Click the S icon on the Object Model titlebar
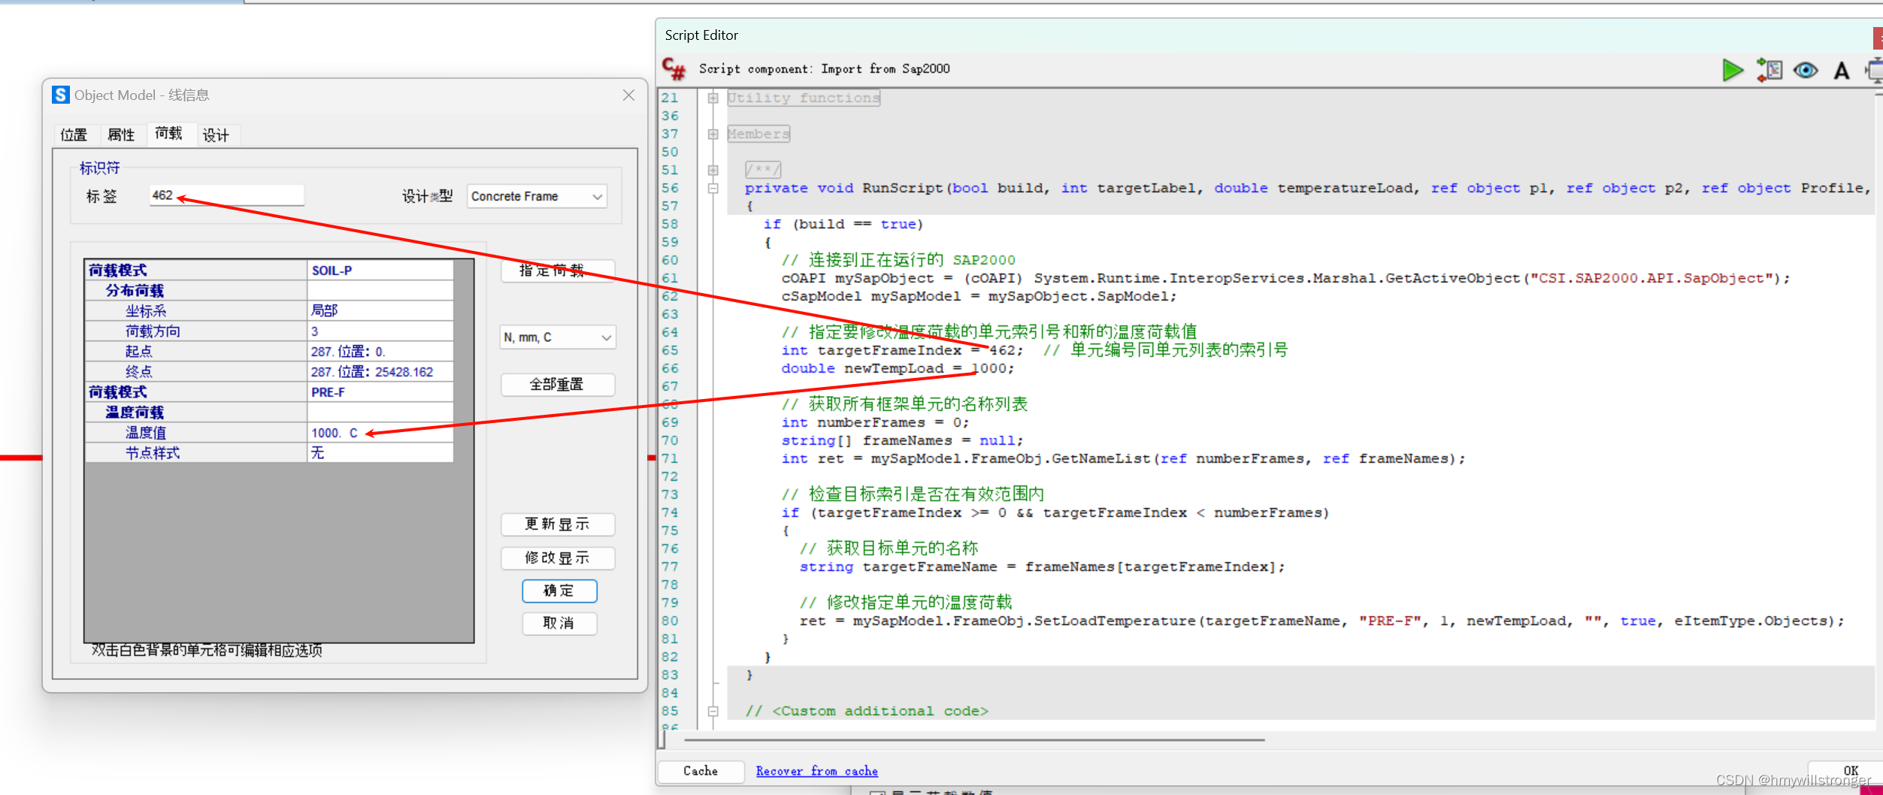 coord(60,95)
